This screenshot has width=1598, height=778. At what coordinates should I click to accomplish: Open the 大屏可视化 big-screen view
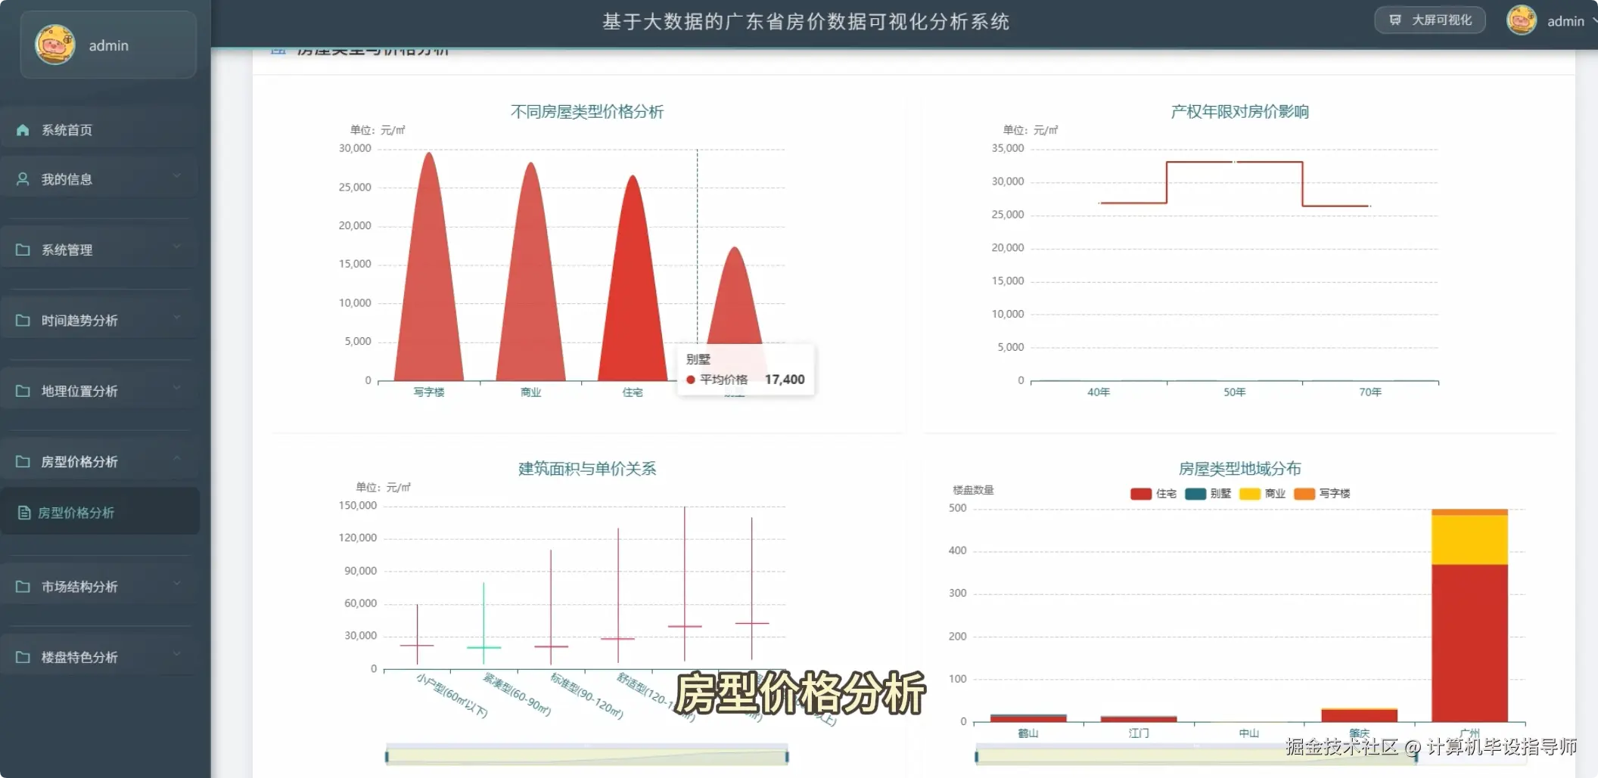tap(1429, 20)
